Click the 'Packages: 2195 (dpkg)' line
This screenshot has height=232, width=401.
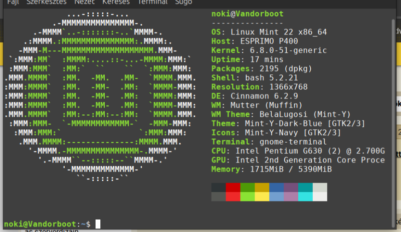pyautogui.click(x=262, y=69)
